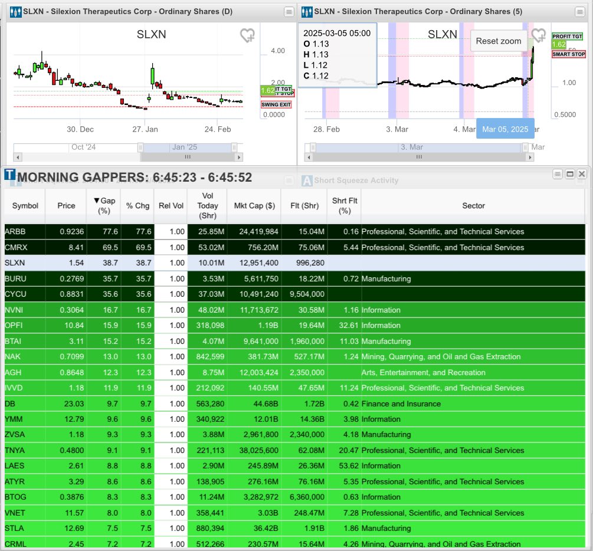Sort by the Rel Vol column header
This screenshot has width=593, height=551.
171,206
